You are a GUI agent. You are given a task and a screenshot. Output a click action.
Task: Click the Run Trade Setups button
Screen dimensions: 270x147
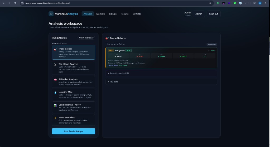[x=74, y=131]
